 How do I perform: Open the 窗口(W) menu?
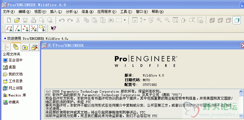point(142,12)
